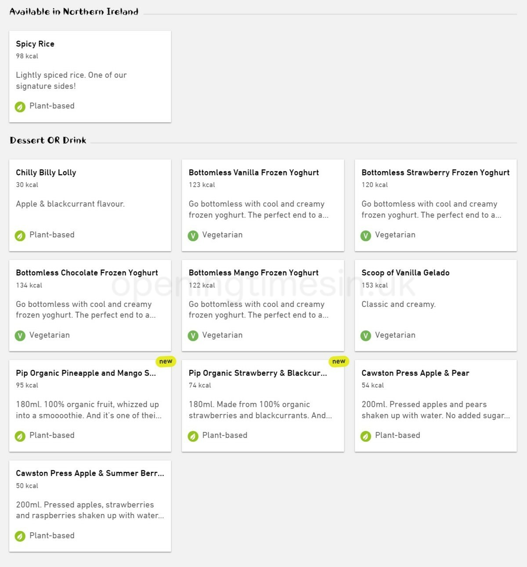Click vegetarian icon on Bottomless Strawberry Frozen Yoghurt

366,235
